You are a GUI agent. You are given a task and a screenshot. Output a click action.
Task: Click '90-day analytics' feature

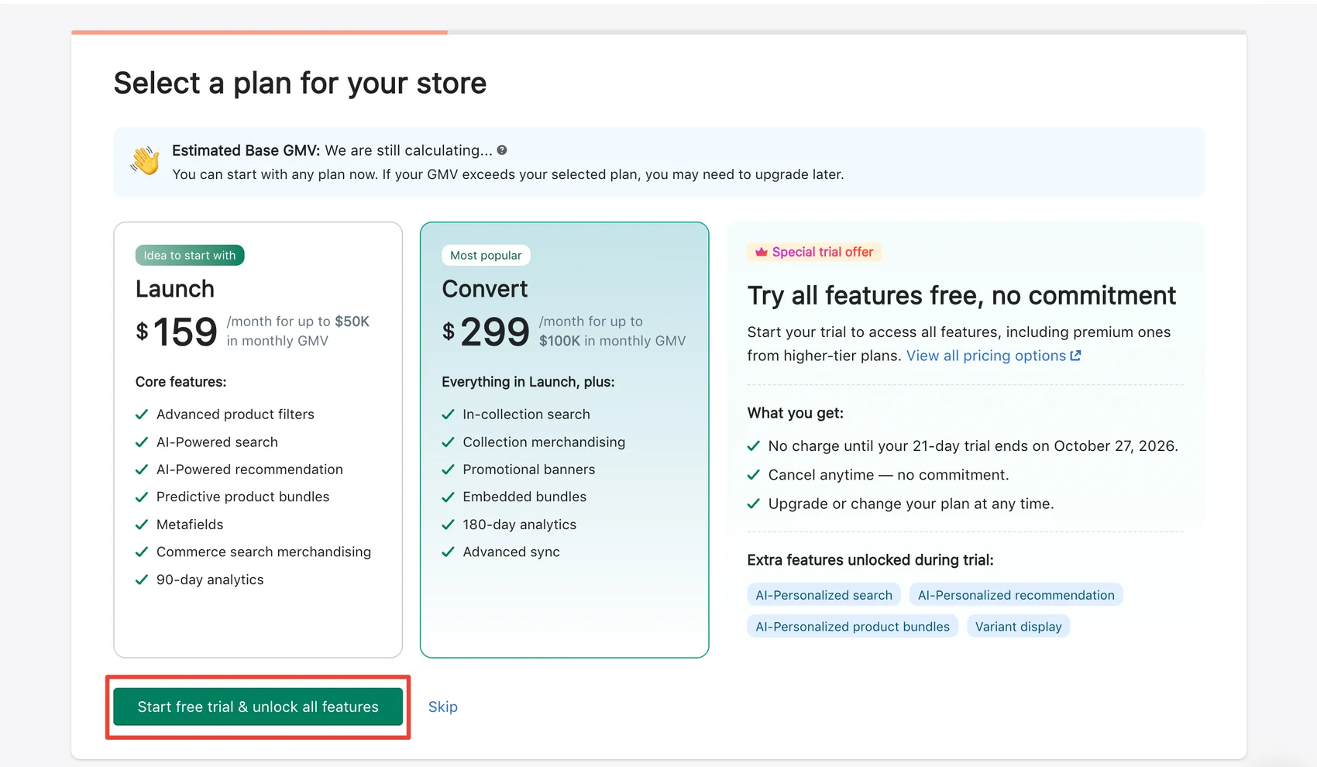point(210,580)
